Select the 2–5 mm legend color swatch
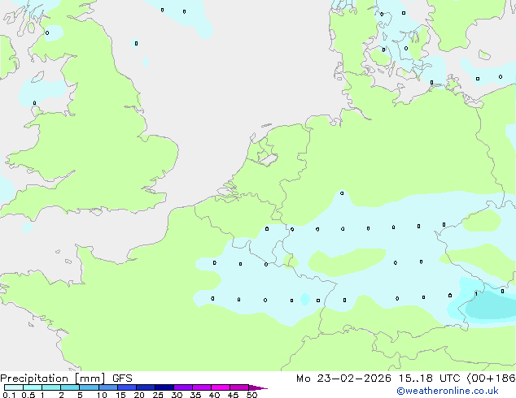516x398 pixels. (70, 387)
